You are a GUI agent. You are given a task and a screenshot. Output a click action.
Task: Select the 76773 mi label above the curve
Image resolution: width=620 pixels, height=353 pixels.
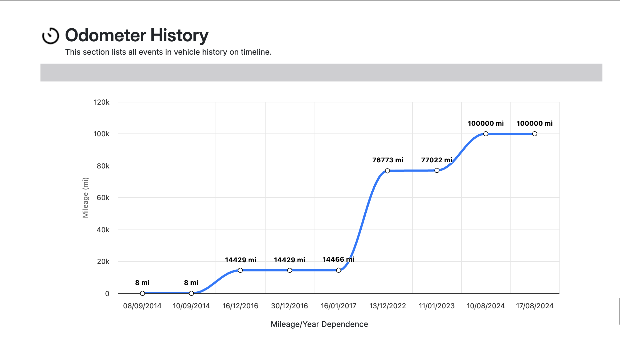click(387, 160)
